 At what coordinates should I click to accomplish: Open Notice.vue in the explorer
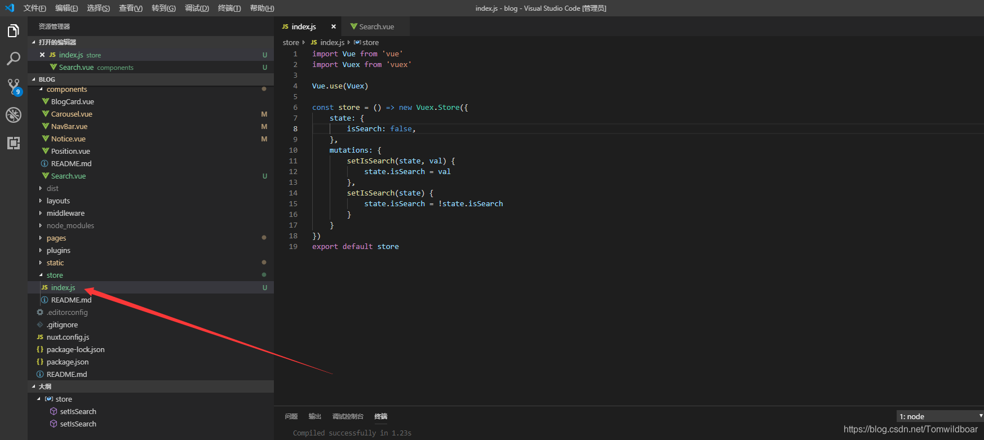tap(151, 139)
